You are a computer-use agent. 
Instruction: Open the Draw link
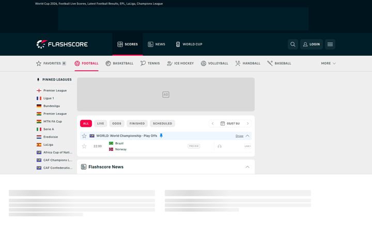tap(239, 136)
